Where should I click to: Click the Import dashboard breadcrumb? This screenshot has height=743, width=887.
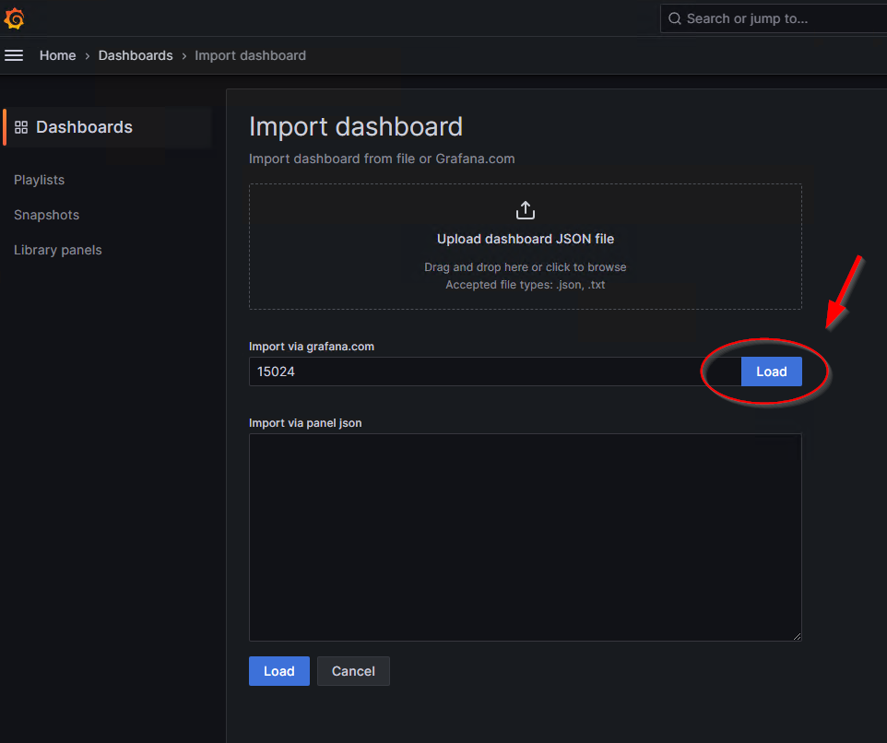coord(250,55)
